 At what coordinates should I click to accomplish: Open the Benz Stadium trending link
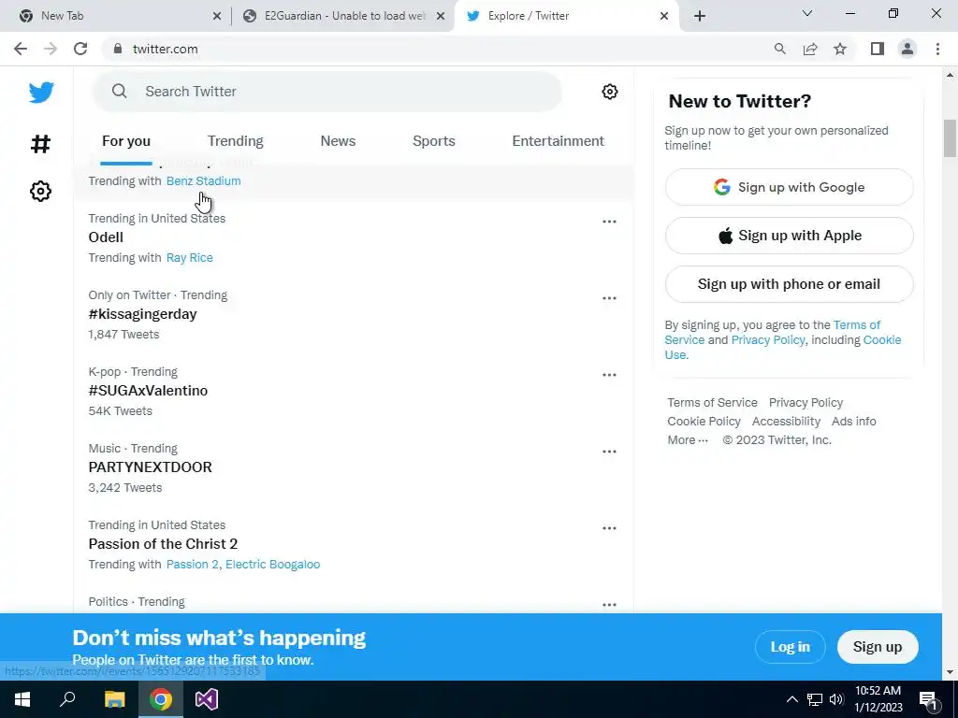(x=203, y=180)
